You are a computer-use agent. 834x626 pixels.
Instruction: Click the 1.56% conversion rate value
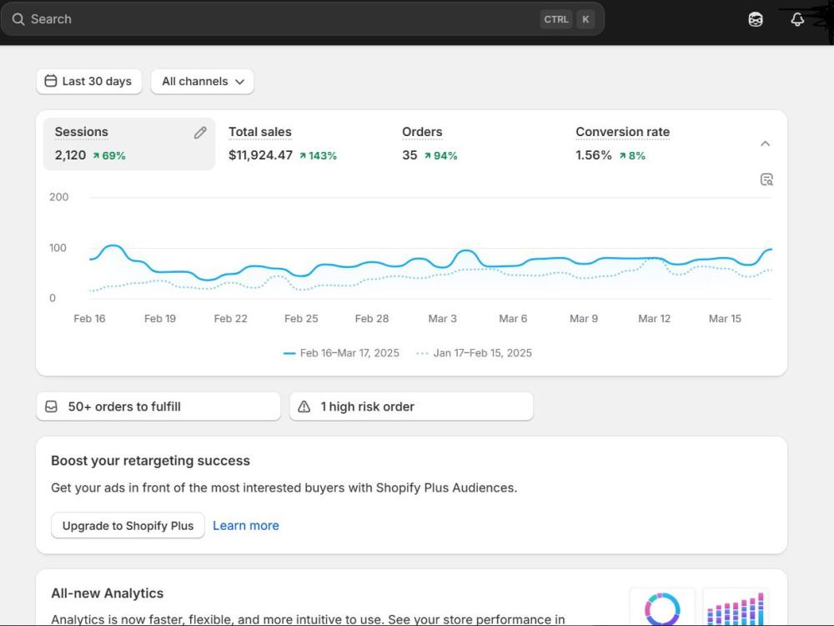(x=594, y=155)
